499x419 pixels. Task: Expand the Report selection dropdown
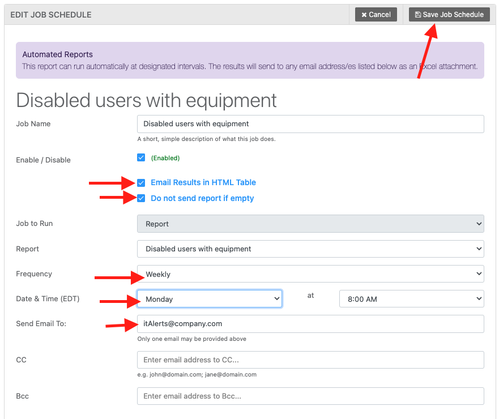tap(310, 249)
